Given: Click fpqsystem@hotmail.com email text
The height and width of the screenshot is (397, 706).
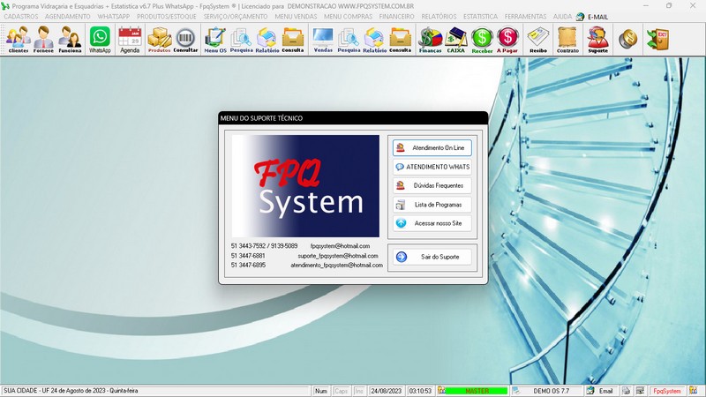Looking at the screenshot, I should click(x=340, y=246).
